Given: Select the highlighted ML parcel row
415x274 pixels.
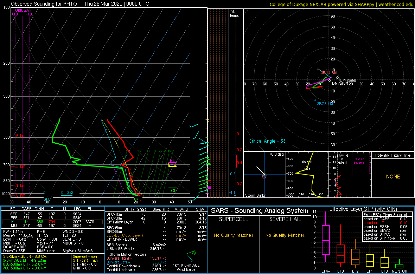Looking at the screenshot, I should click(53, 222).
